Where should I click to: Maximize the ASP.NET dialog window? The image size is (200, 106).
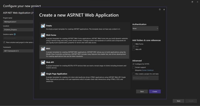(160, 9)
